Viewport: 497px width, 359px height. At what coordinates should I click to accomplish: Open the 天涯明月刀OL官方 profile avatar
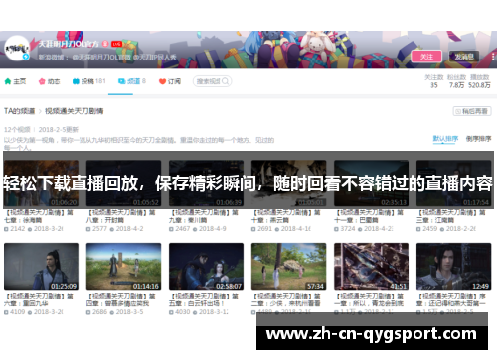[x=17, y=49]
